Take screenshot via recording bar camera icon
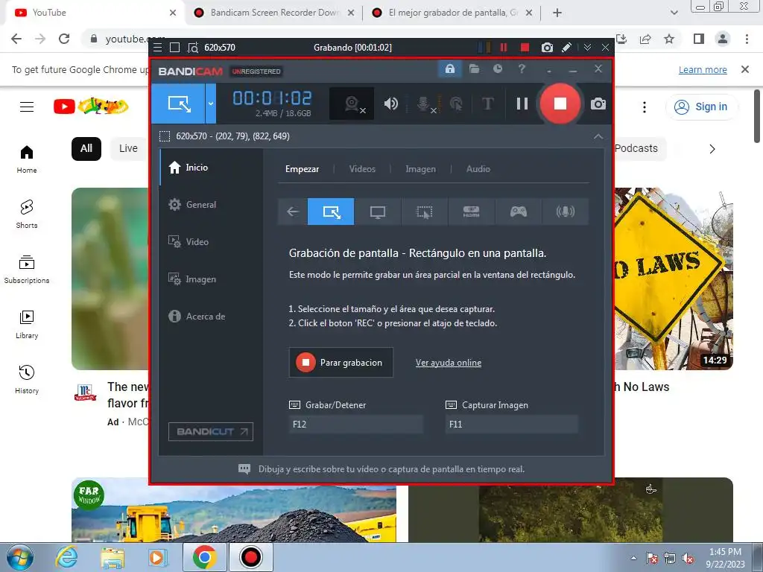Image resolution: width=763 pixels, height=572 pixels. [x=547, y=47]
